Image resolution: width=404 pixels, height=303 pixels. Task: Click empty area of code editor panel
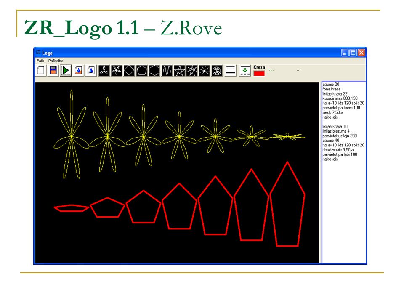[x=344, y=211]
